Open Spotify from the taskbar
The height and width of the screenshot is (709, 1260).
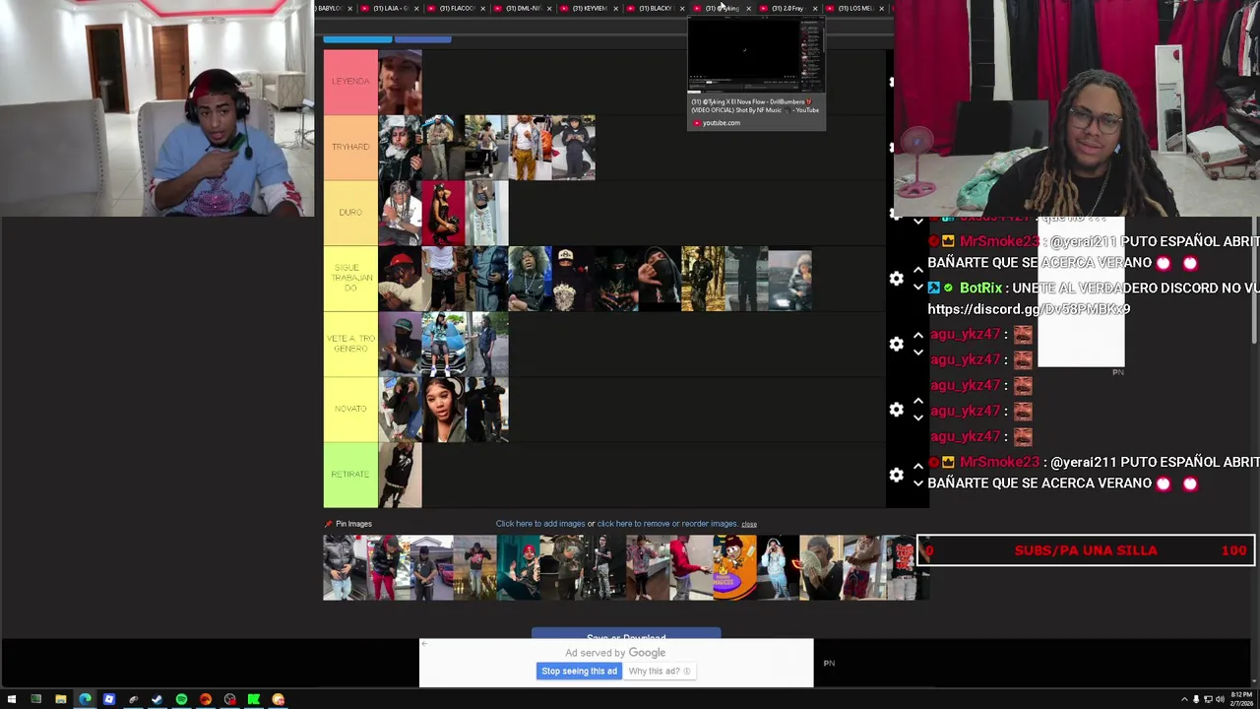[181, 699]
